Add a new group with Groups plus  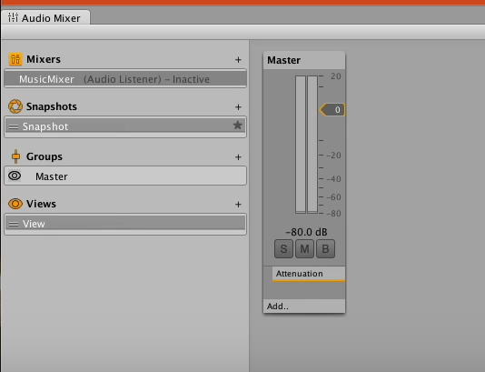pyautogui.click(x=238, y=157)
